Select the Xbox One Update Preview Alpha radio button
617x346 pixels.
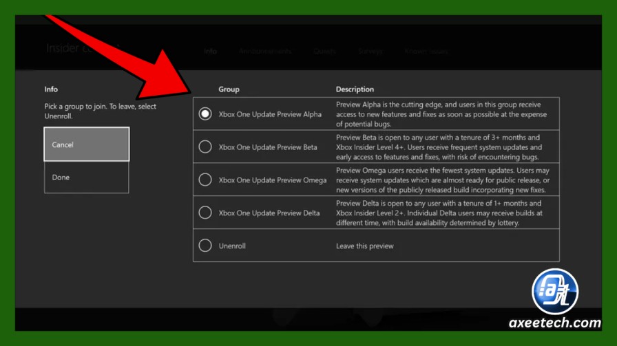pos(205,114)
